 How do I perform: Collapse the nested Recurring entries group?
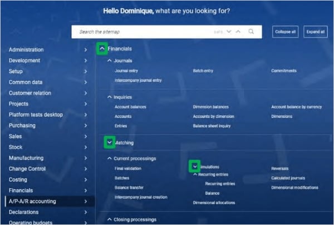point(195,174)
